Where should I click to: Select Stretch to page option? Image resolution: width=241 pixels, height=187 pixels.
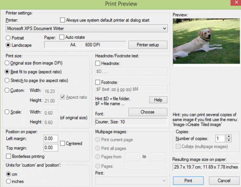point(7,81)
